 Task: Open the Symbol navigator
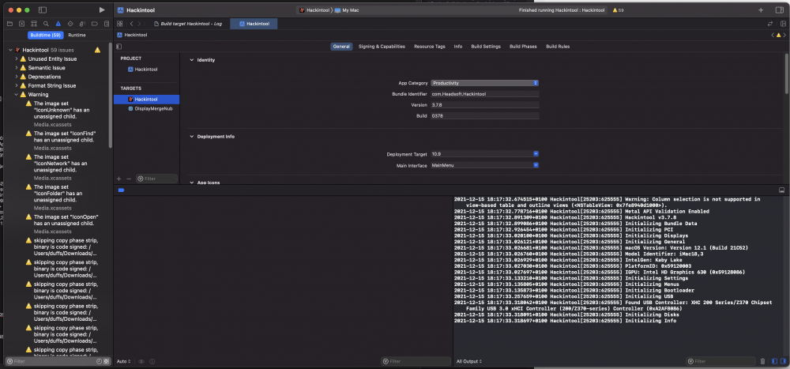pos(34,24)
